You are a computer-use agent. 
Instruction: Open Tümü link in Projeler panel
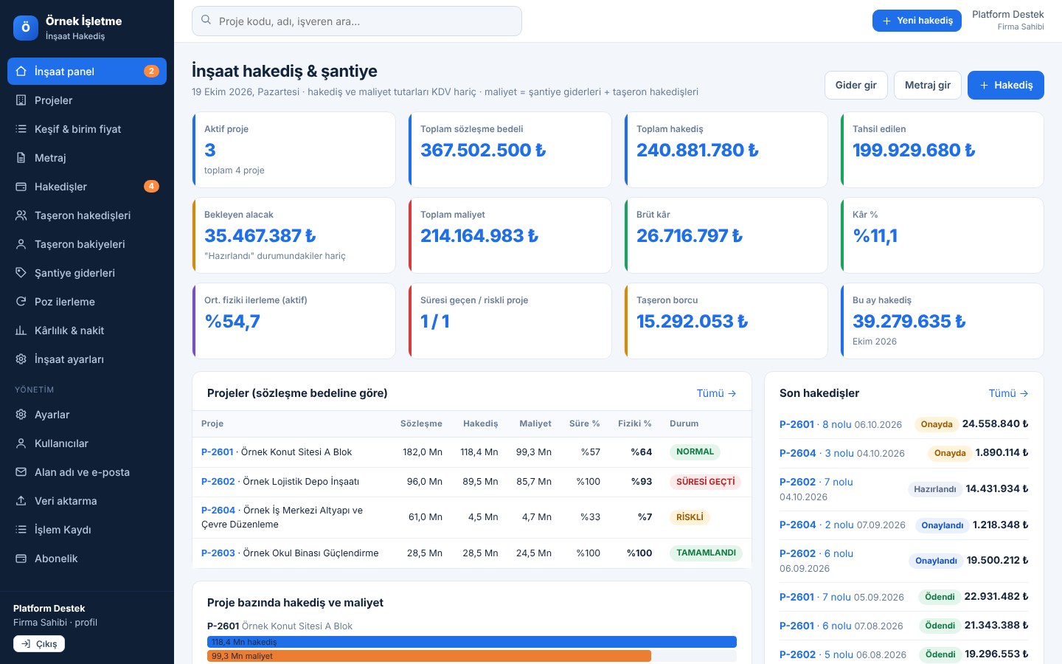coord(717,393)
